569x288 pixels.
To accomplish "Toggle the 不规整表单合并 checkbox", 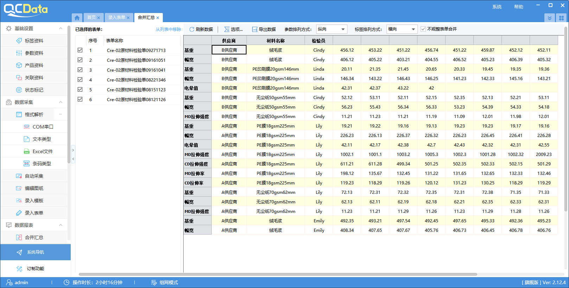I will [423, 29].
